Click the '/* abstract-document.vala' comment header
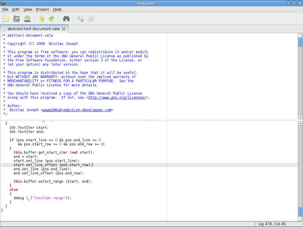Screen dimensions: 303x227 (x=27, y=35)
